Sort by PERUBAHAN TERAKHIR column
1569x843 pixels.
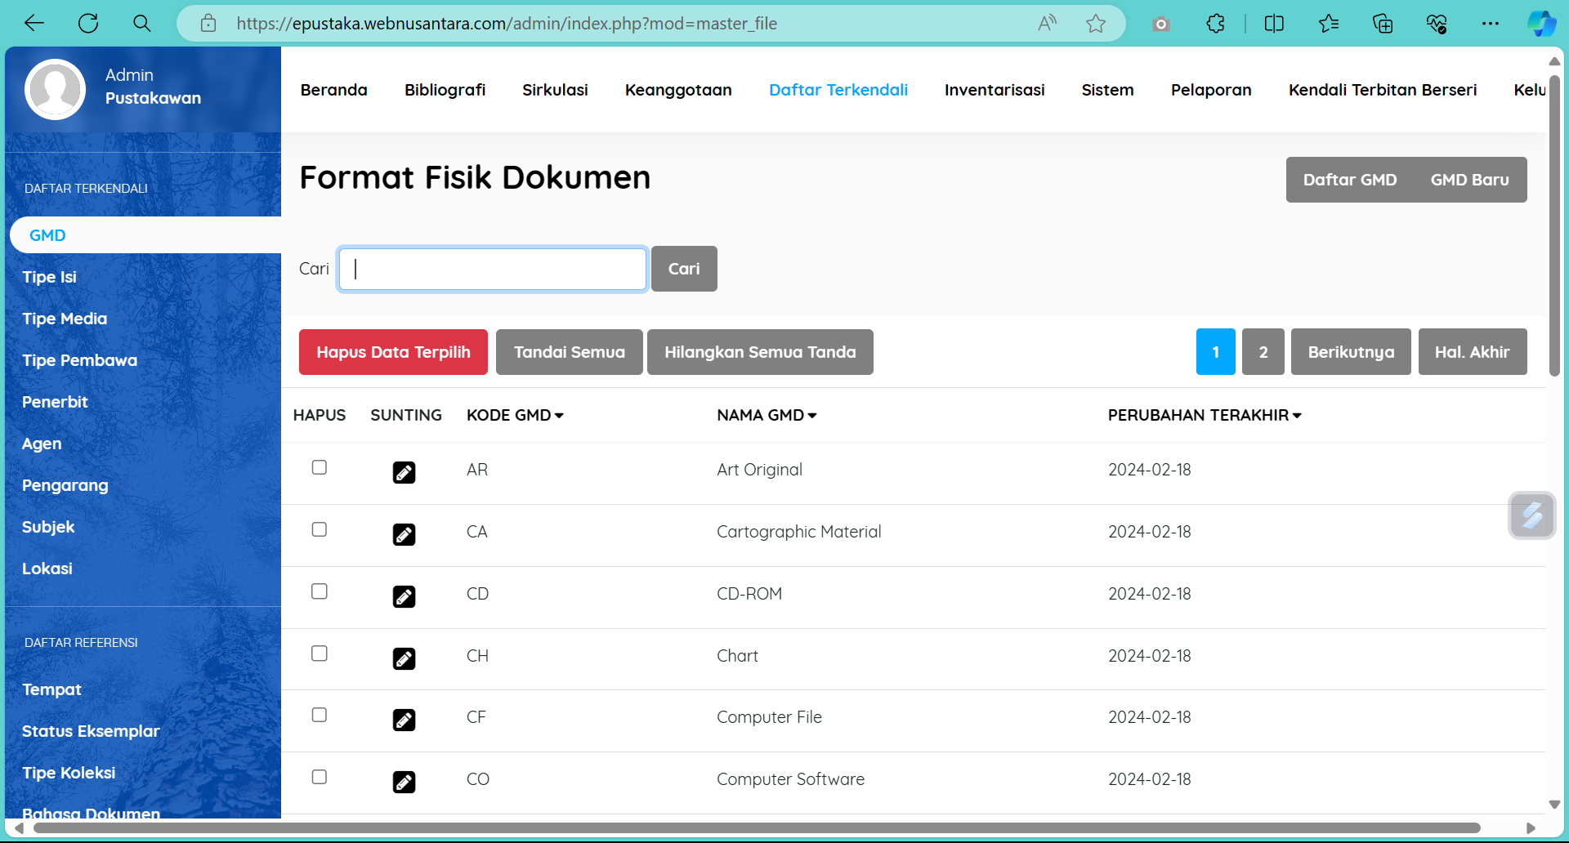tap(1205, 415)
